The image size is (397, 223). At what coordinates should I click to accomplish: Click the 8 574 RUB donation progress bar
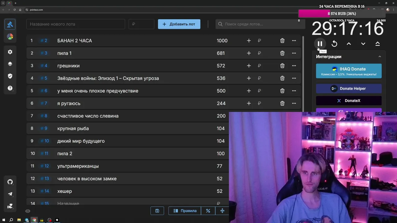(341, 14)
